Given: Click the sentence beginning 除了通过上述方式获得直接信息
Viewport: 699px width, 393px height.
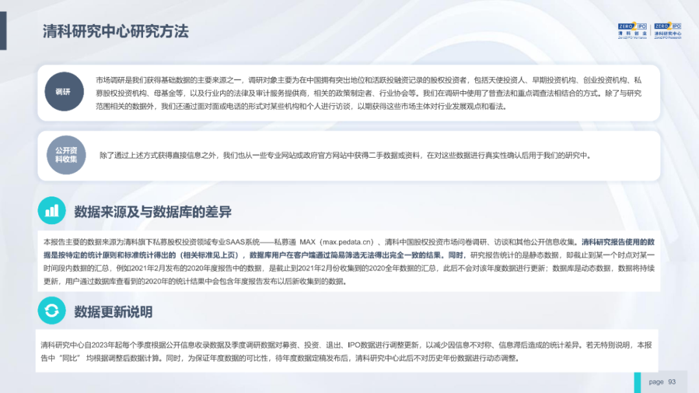Looking at the screenshot, I should [346, 155].
